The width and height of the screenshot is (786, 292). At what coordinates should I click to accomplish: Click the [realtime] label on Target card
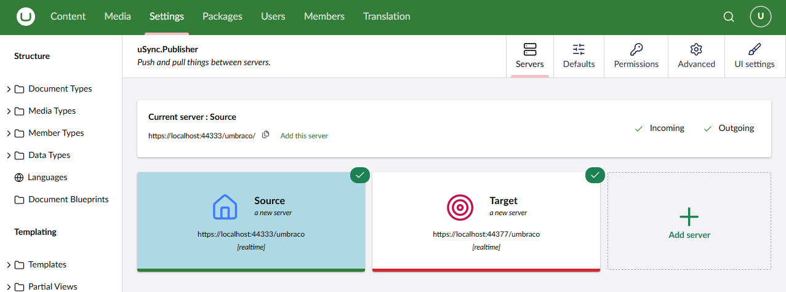(x=486, y=247)
